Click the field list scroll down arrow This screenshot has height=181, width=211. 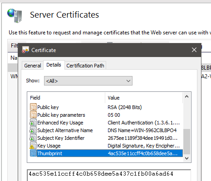coord(187,158)
